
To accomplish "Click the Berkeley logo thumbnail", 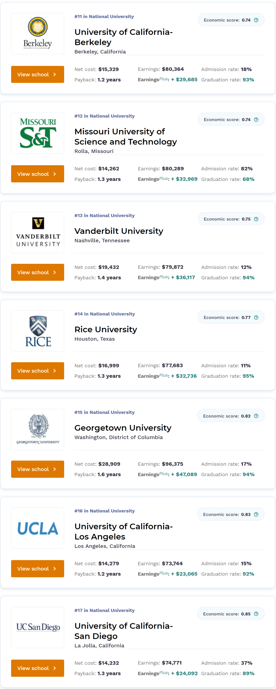I will [38, 34].
